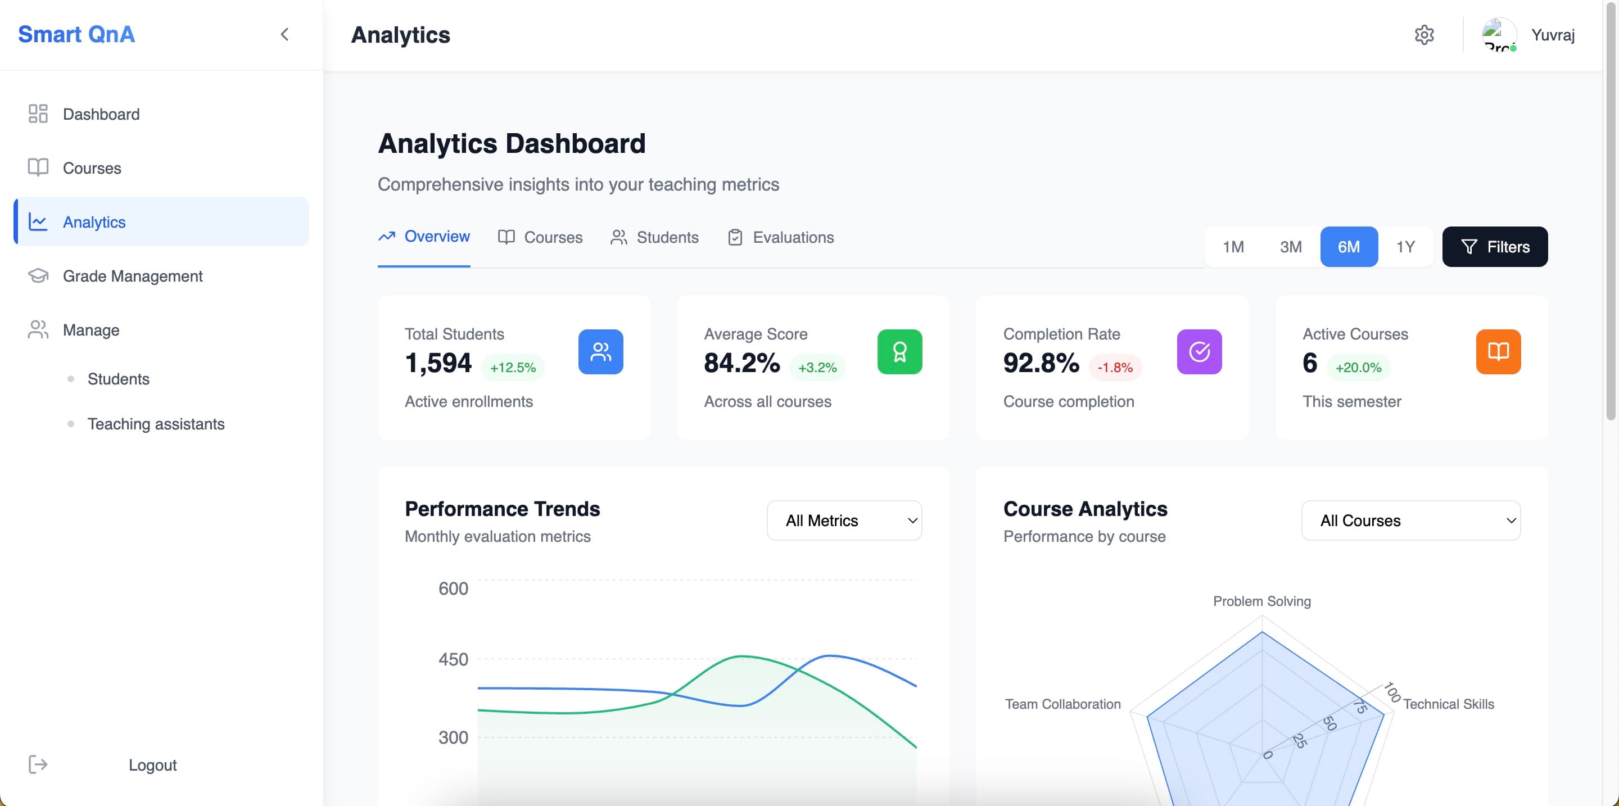
Task: Expand Manage in the sidebar
Action: coord(161,330)
